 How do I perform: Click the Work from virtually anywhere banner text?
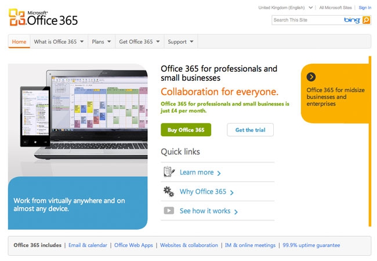[69, 205]
